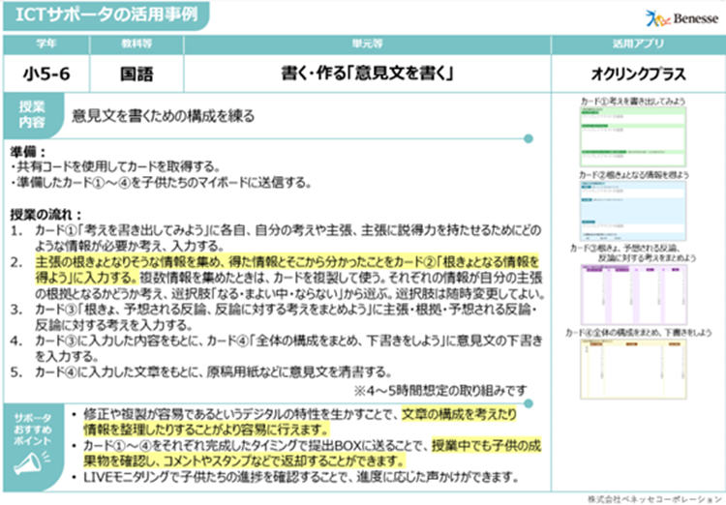This screenshot has width=726, height=505.
Task: Click the Benesse logo in the header
Action: click(680, 16)
